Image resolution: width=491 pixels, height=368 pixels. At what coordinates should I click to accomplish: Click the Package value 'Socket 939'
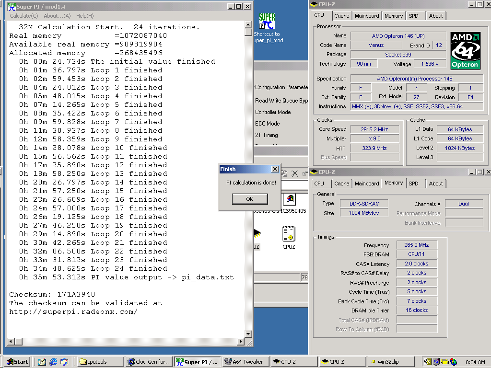(x=398, y=55)
